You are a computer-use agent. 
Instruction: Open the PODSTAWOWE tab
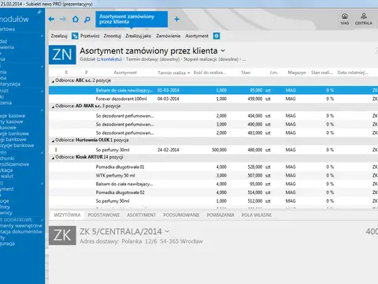(x=104, y=215)
